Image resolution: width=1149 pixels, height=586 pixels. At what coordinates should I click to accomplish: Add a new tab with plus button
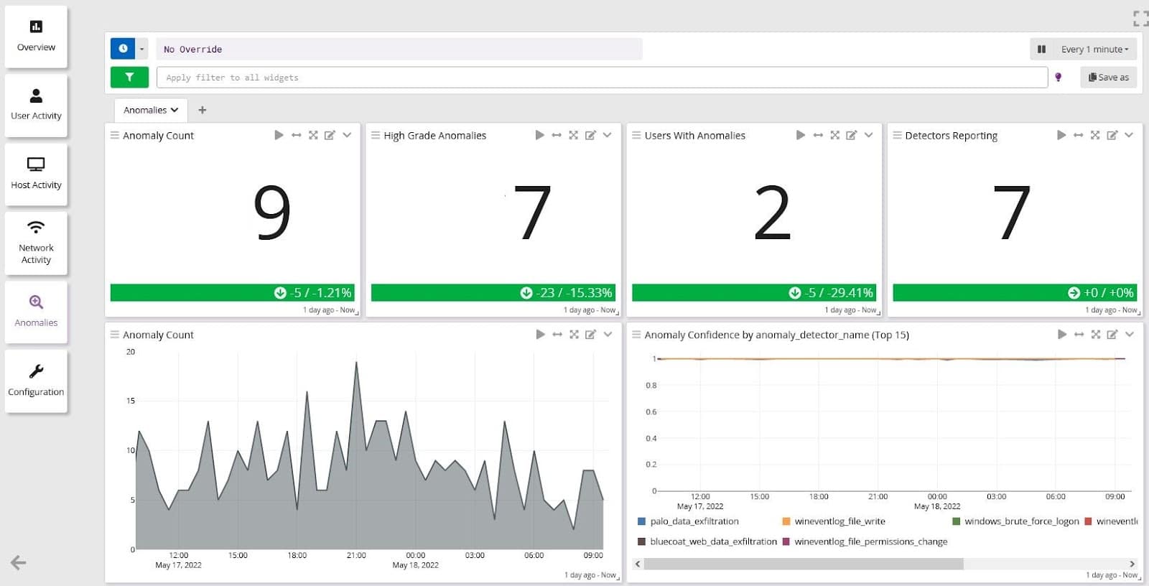(x=203, y=110)
